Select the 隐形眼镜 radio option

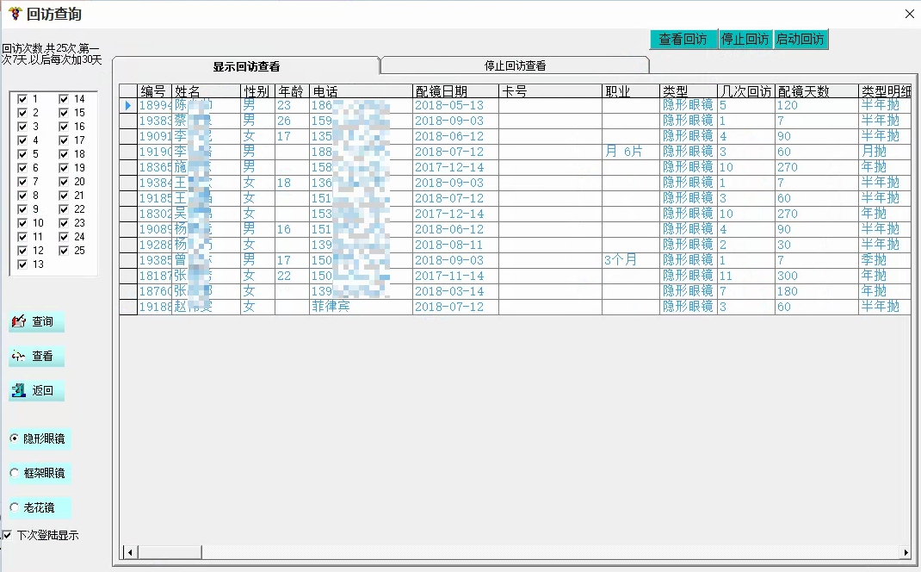coord(15,438)
